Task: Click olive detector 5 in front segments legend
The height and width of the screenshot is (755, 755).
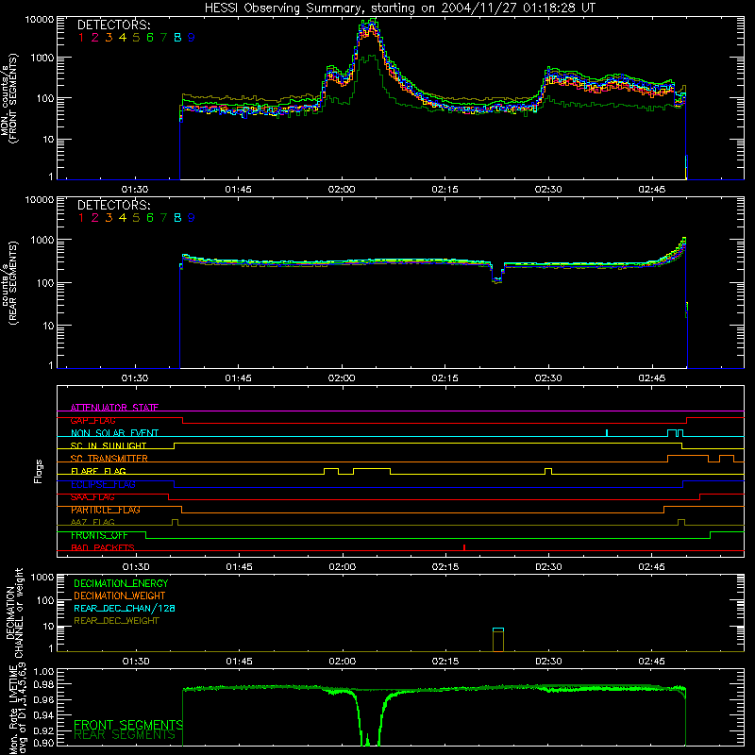Action: (136, 38)
